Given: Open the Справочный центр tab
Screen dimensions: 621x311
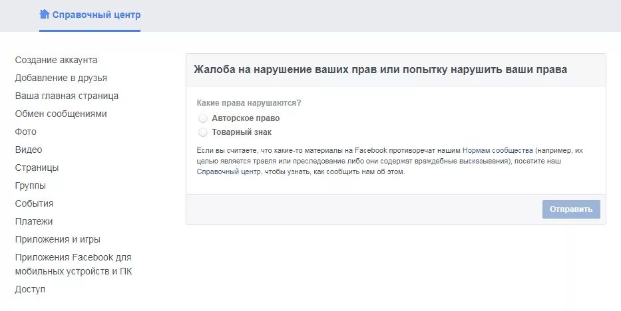Looking at the screenshot, I should pos(90,15).
